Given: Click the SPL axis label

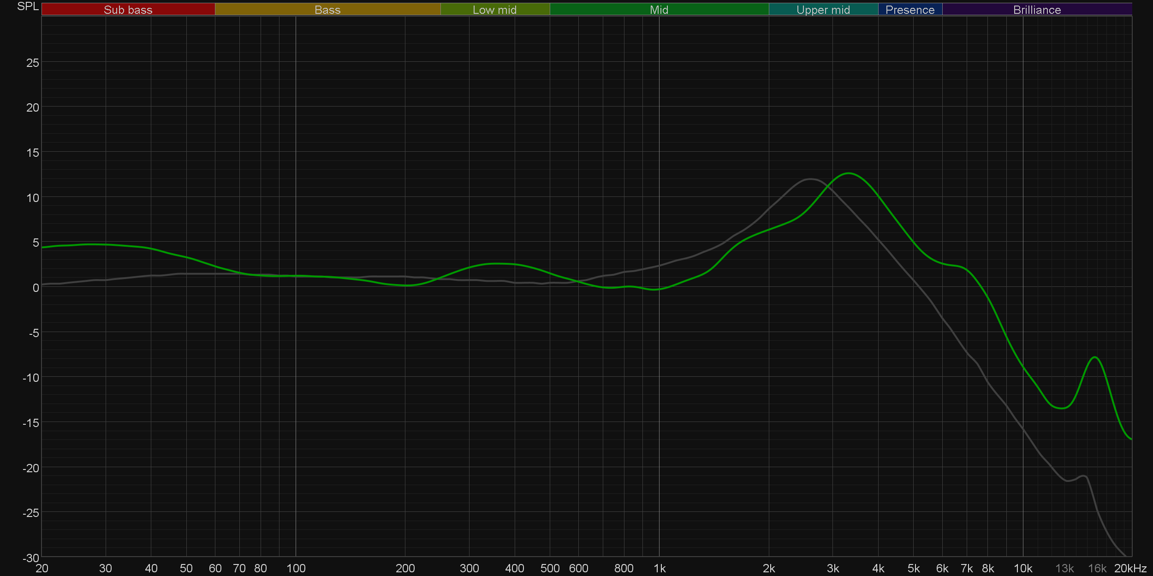Looking at the screenshot, I should 28,6.
